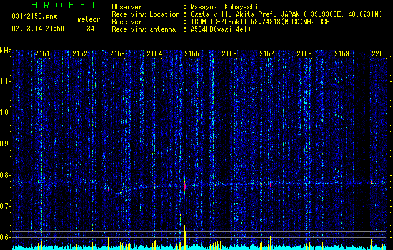The height and width of the screenshot is (250, 393).
Task: Select the filename 03142150.png
Action: 34,17
